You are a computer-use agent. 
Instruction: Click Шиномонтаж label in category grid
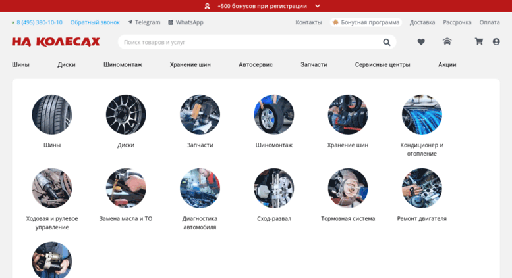coord(274,145)
